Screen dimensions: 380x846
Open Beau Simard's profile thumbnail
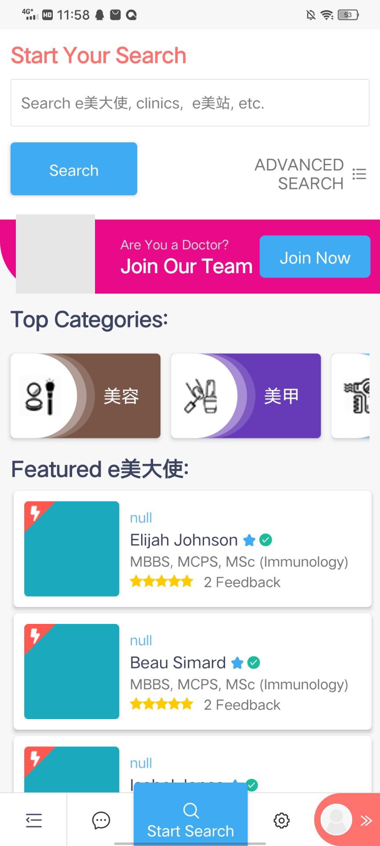[72, 672]
